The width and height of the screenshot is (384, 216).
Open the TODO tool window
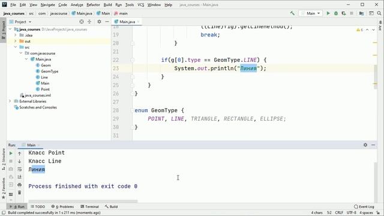pos(38,206)
